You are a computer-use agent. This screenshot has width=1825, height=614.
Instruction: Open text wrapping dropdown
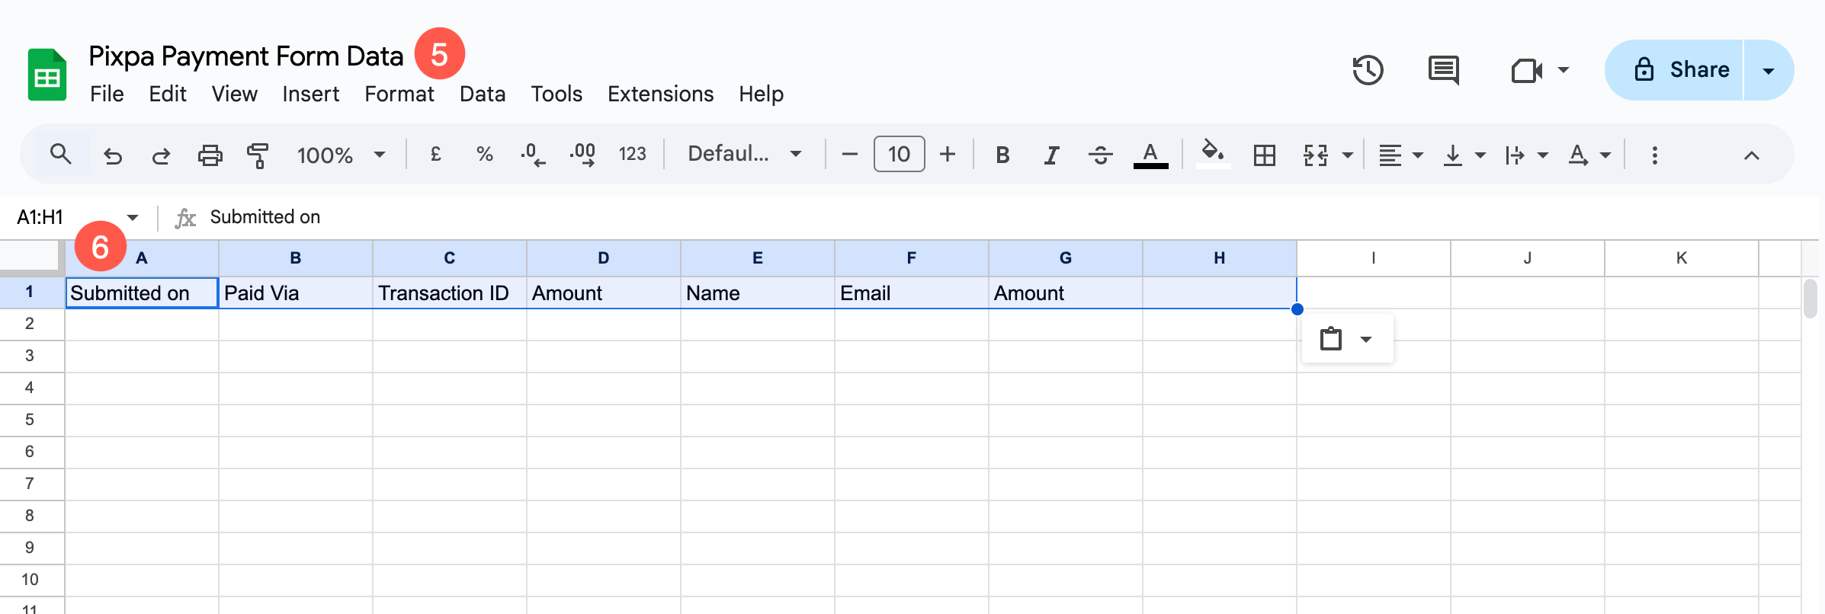point(1526,155)
